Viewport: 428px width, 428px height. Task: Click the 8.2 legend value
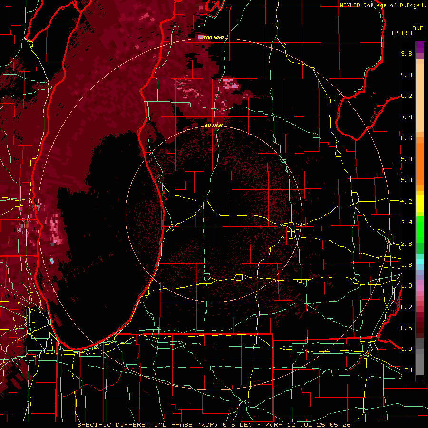407,96
